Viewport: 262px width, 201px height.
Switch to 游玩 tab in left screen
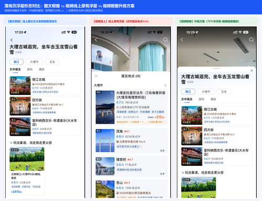(30, 69)
